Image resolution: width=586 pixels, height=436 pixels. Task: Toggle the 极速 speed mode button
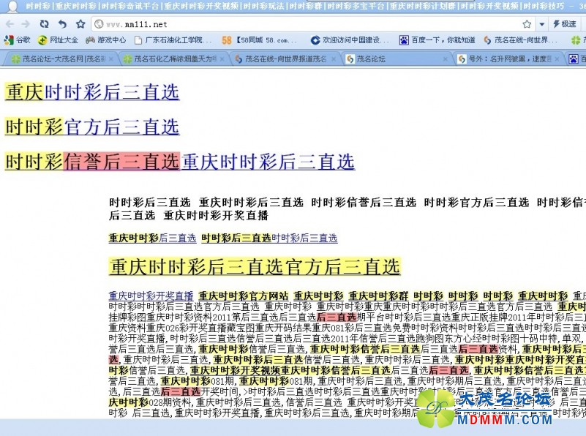(565, 24)
